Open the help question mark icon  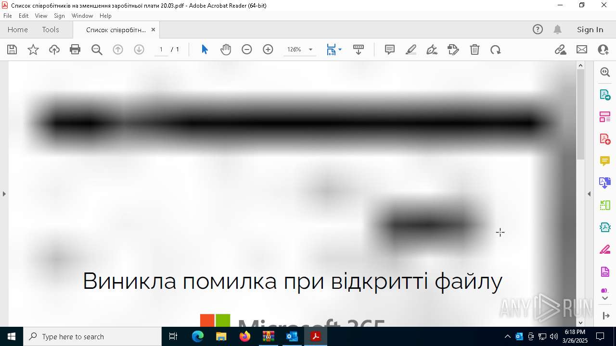(x=538, y=29)
